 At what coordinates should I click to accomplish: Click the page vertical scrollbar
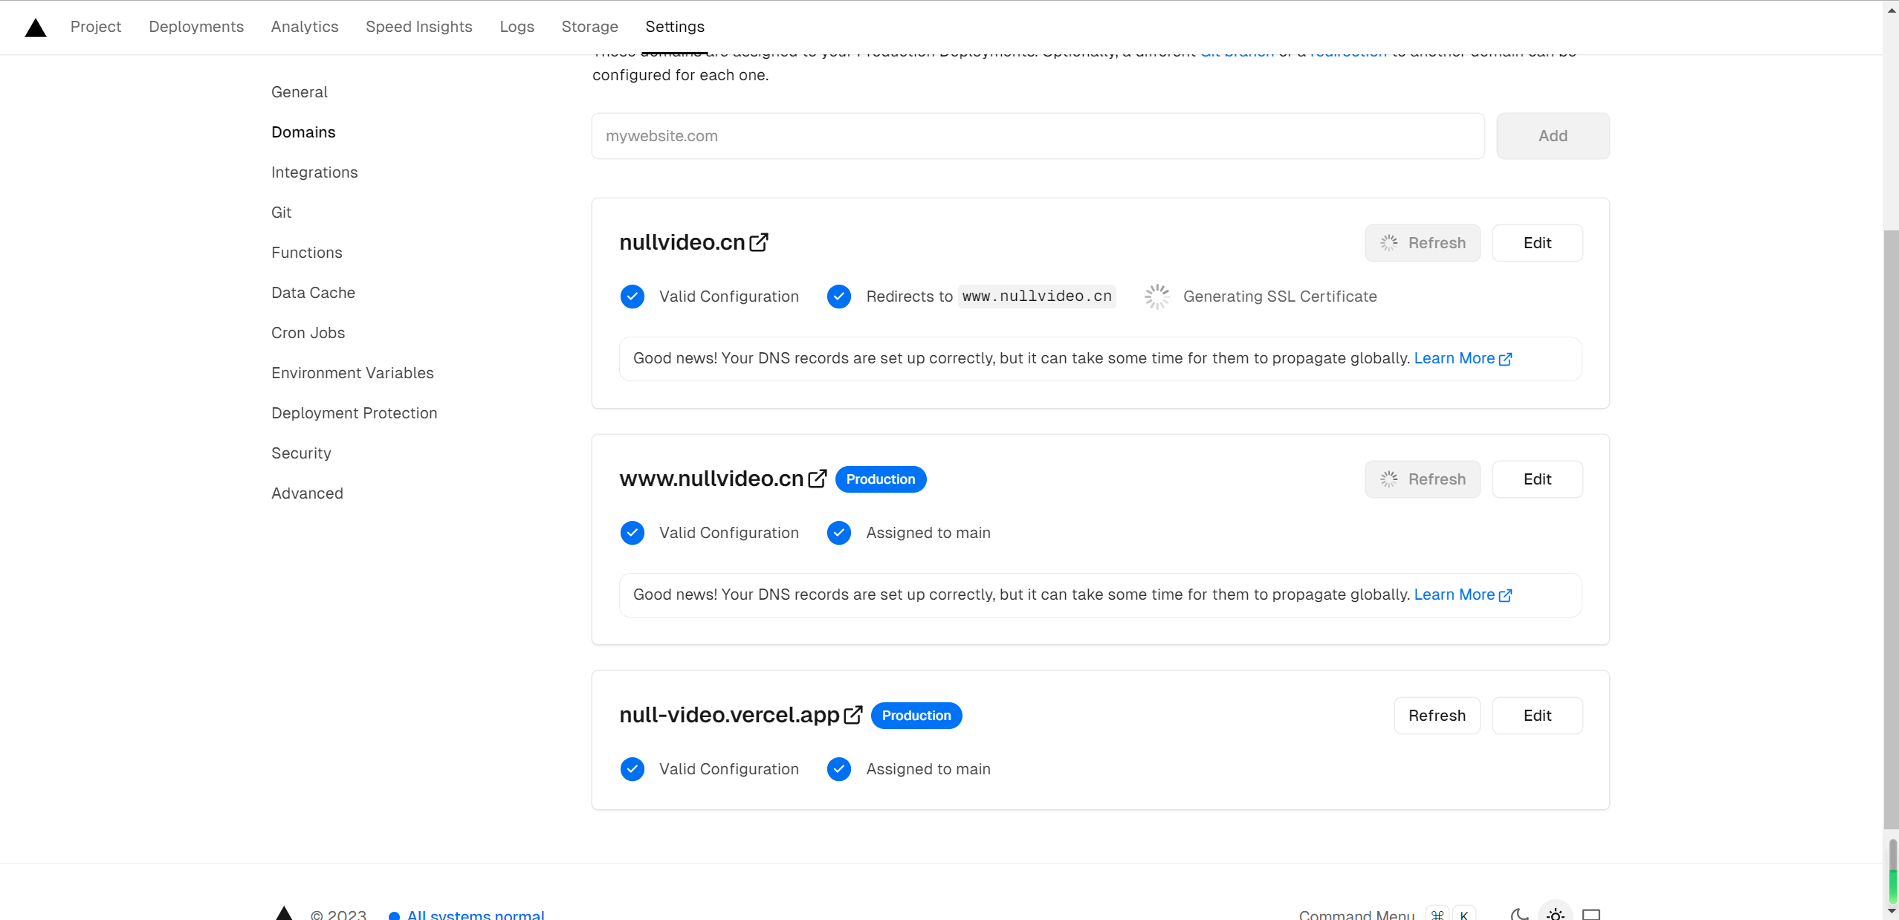tap(1891, 520)
